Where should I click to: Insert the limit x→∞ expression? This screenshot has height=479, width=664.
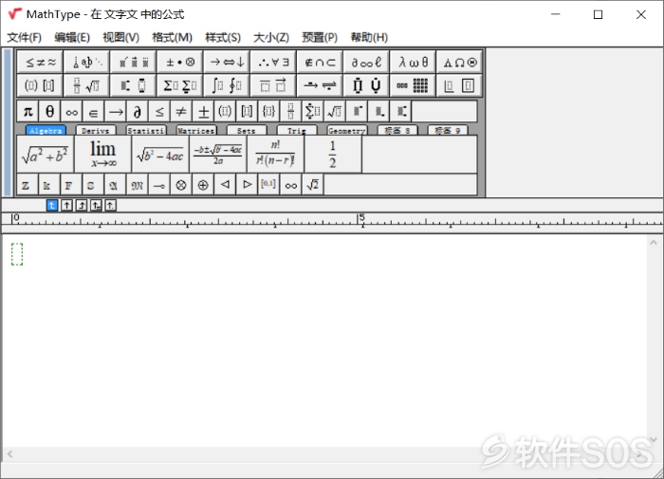[102, 155]
